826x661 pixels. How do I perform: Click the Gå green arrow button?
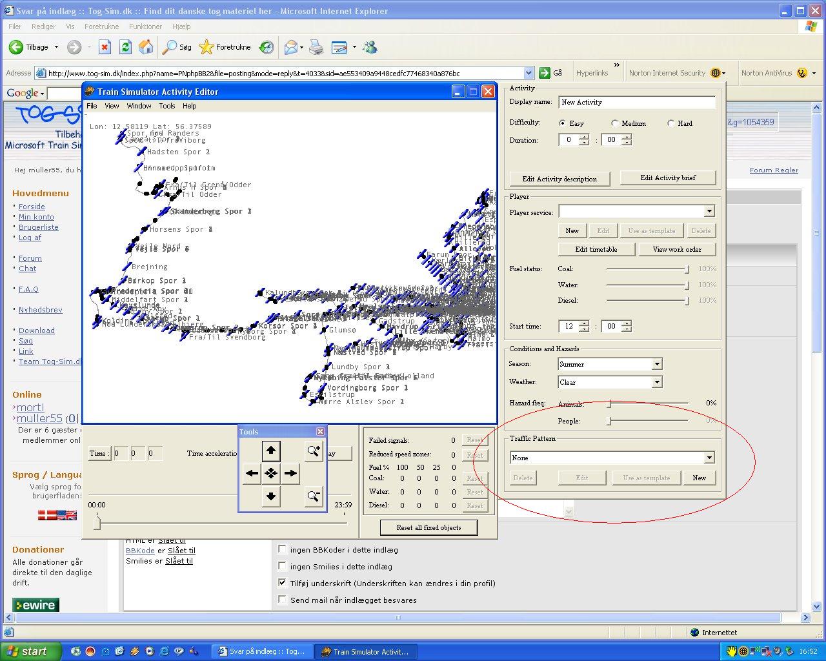pyautogui.click(x=545, y=73)
